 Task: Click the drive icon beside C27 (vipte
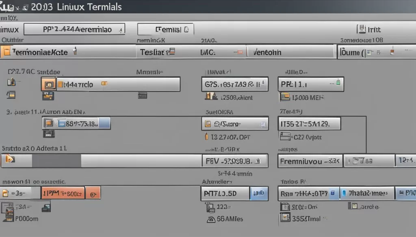tap(285, 136)
